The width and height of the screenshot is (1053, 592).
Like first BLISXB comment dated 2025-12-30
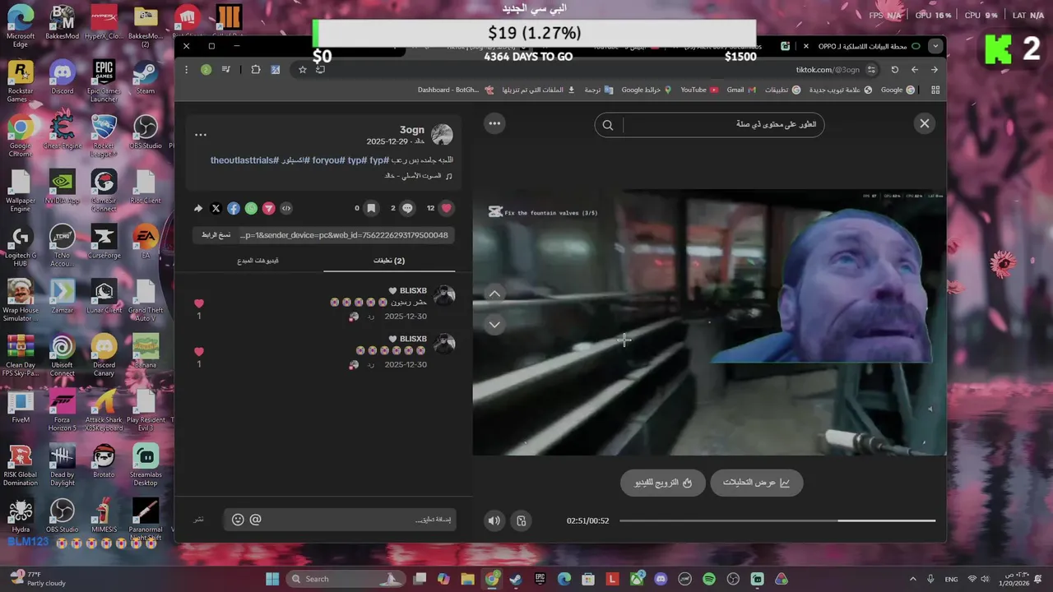tap(198, 304)
